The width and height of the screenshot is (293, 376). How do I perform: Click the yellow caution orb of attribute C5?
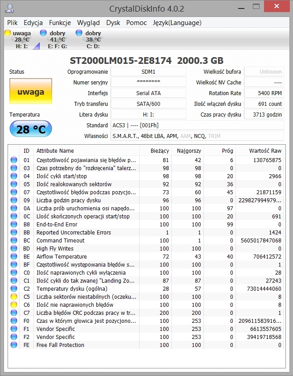pos(14,297)
